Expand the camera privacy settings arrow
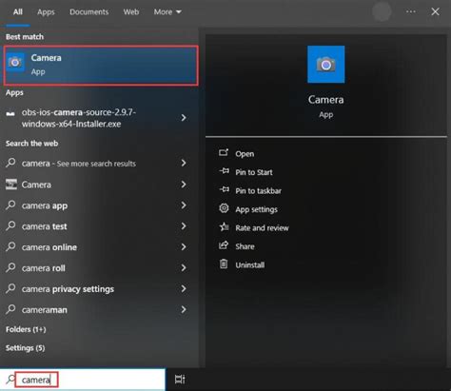 [x=184, y=288]
